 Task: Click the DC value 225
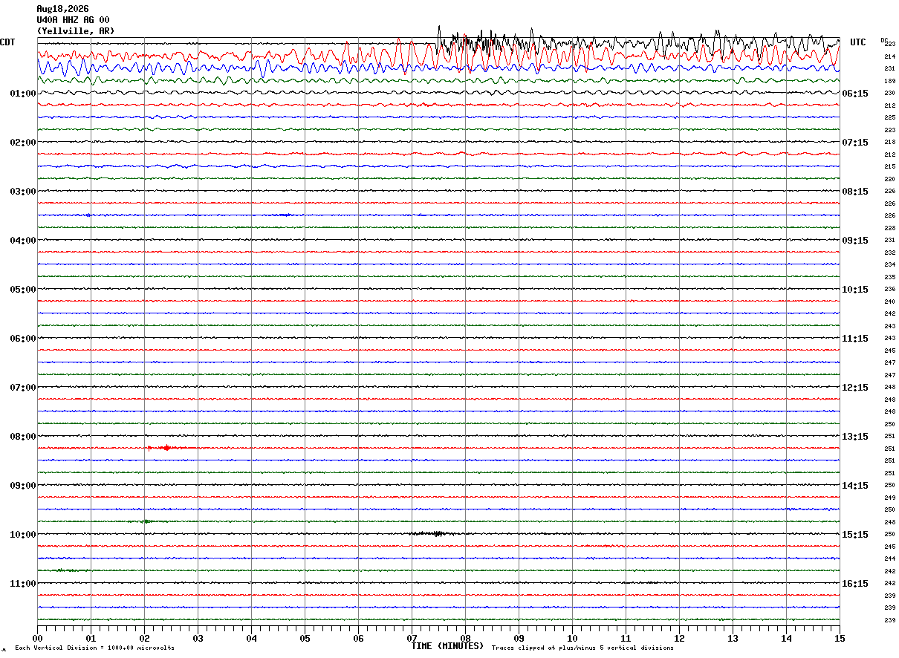[x=889, y=117]
